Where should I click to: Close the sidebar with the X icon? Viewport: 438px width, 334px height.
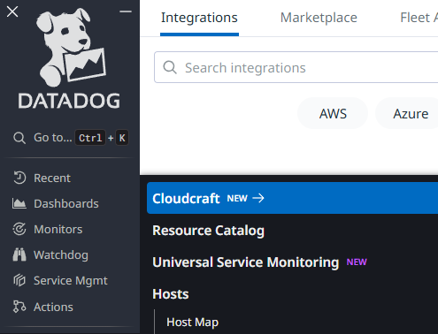[12, 11]
